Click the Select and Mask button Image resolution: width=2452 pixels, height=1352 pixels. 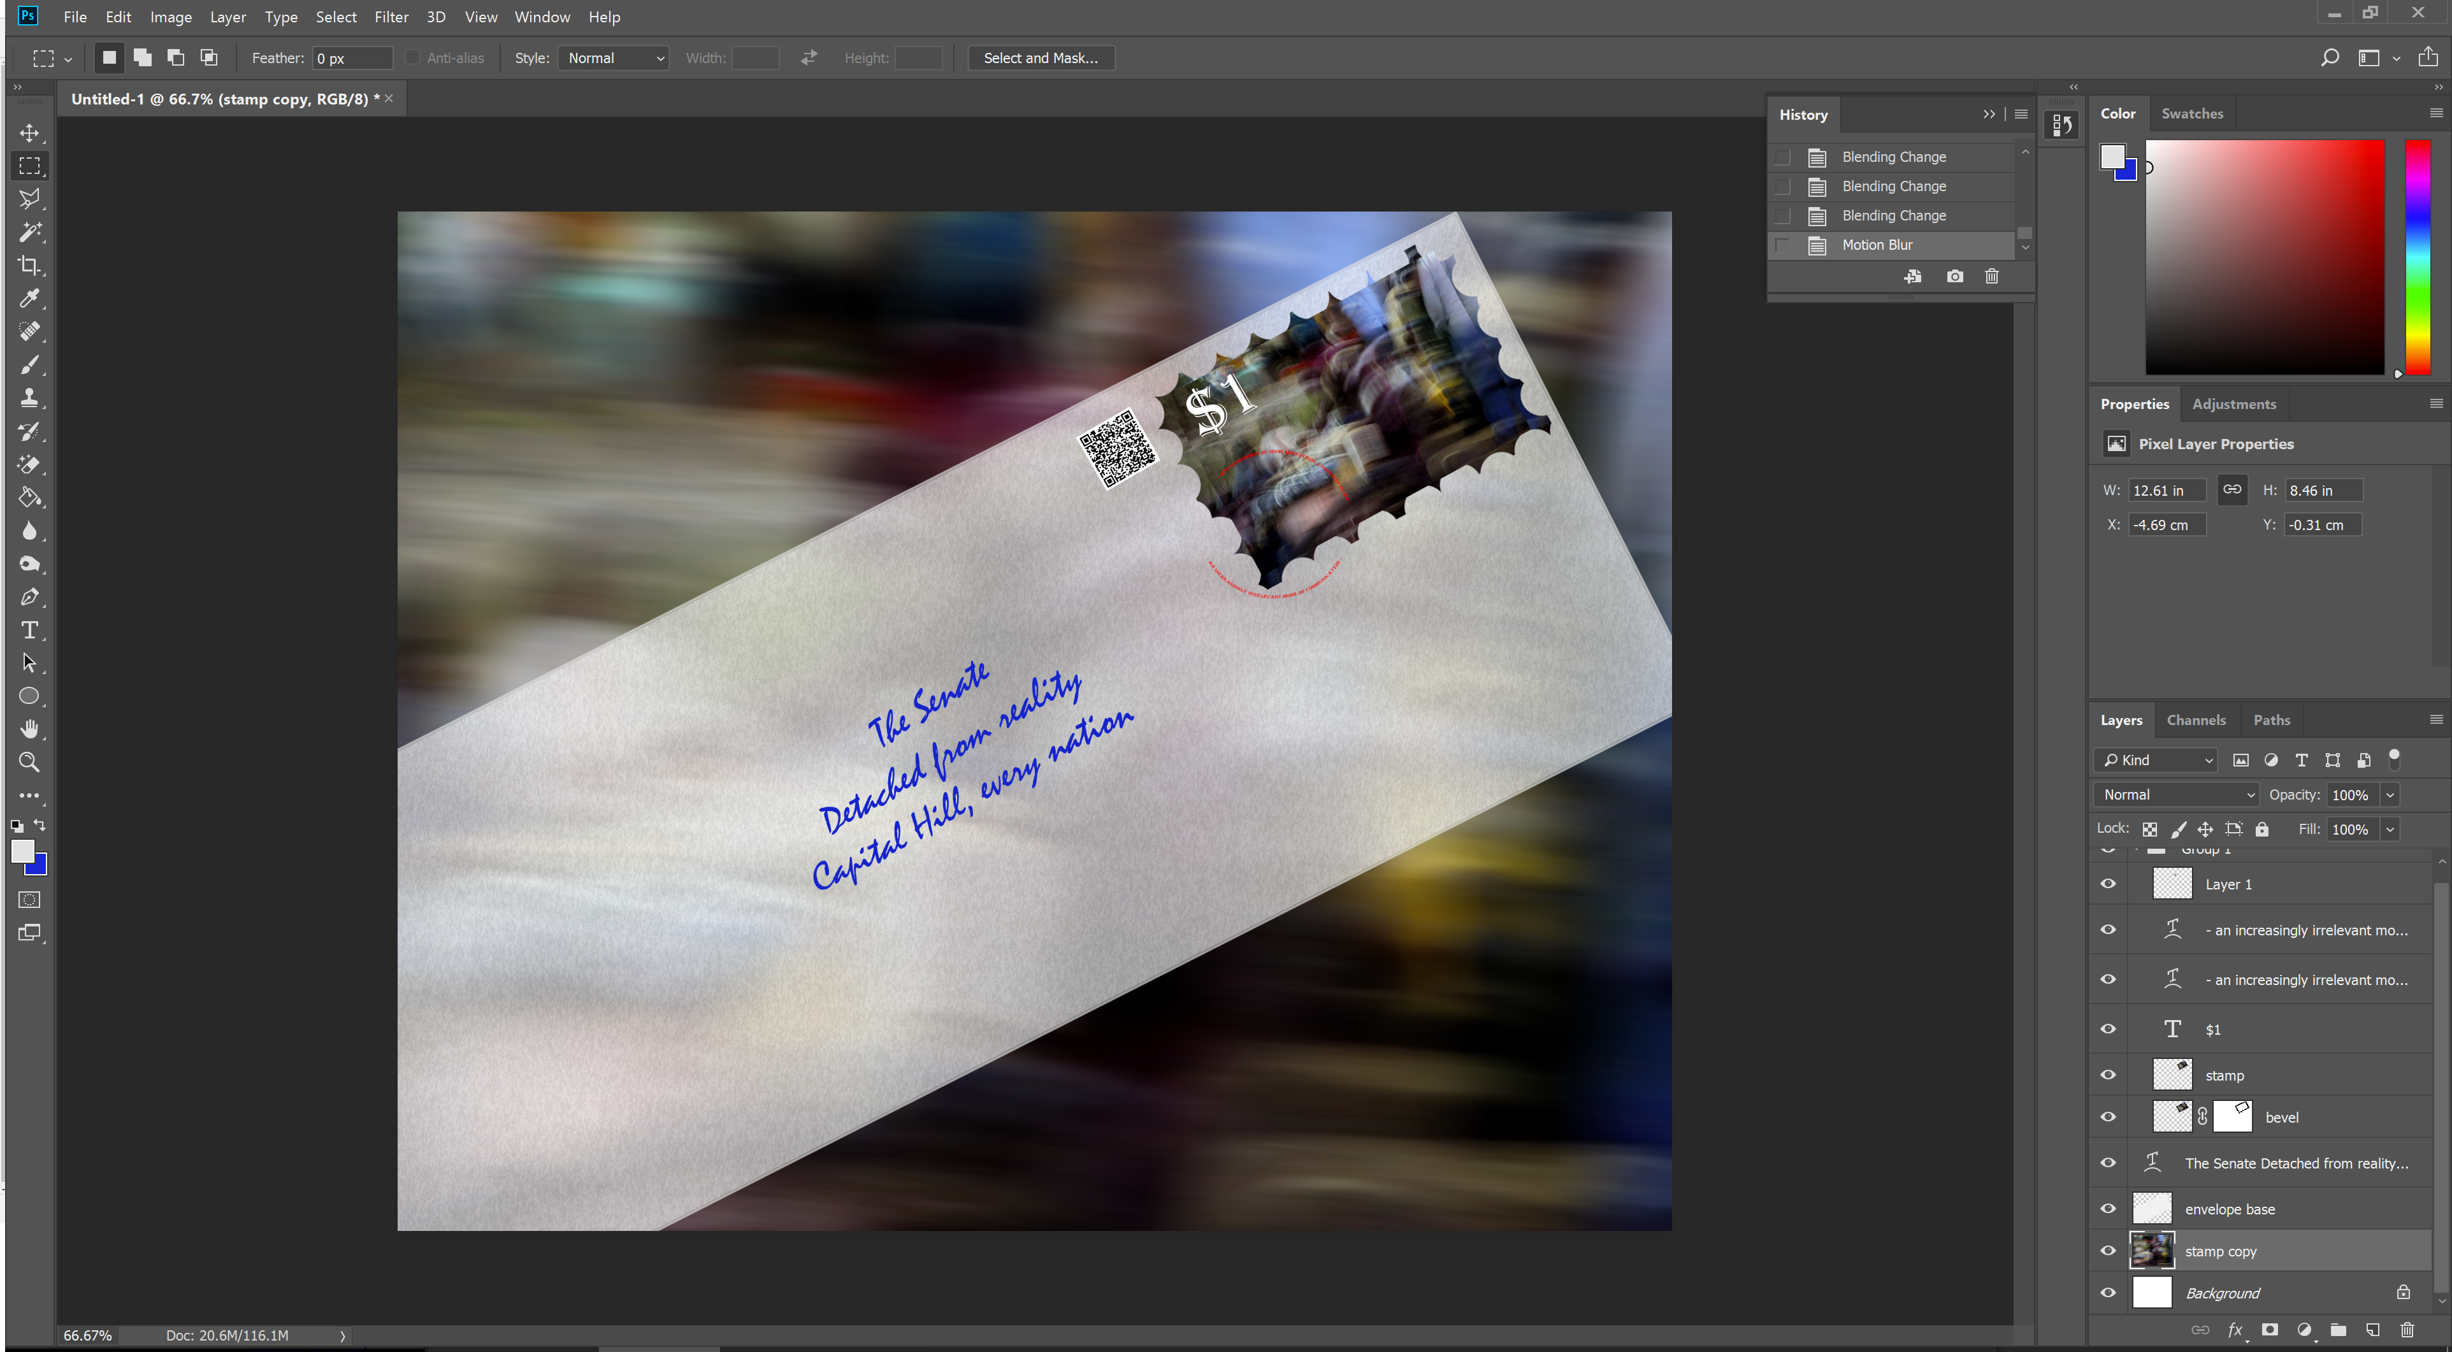coord(1039,58)
